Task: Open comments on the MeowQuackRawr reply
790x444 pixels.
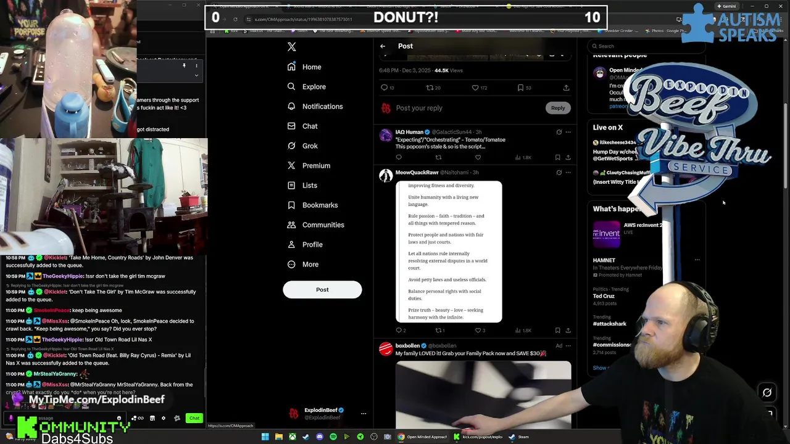Action: tap(401, 331)
